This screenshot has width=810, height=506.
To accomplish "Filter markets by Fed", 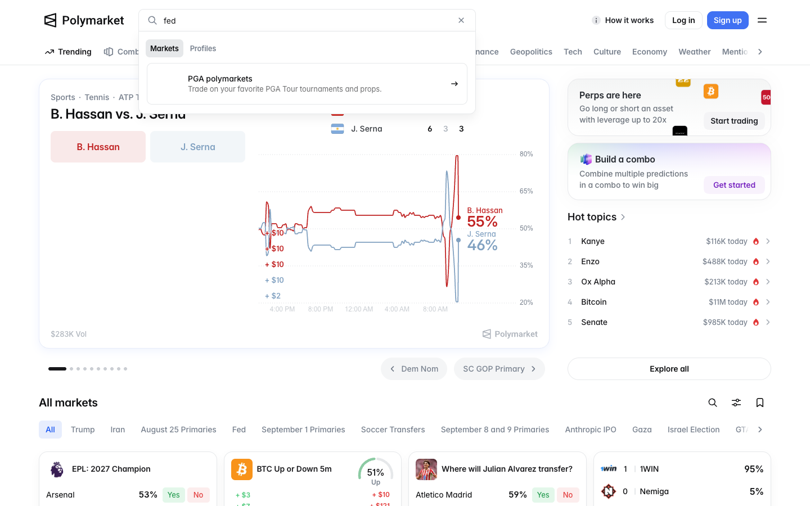I will pyautogui.click(x=239, y=430).
